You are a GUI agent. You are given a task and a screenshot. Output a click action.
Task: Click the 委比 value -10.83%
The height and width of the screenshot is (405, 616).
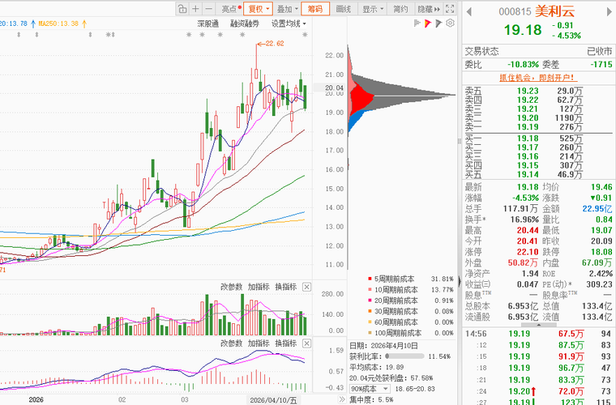[523, 64]
